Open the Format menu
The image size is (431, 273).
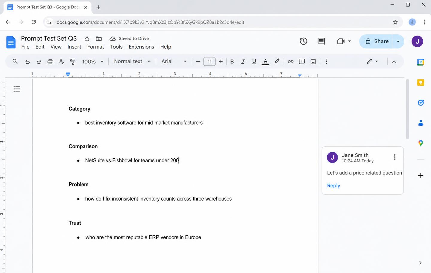(x=96, y=47)
